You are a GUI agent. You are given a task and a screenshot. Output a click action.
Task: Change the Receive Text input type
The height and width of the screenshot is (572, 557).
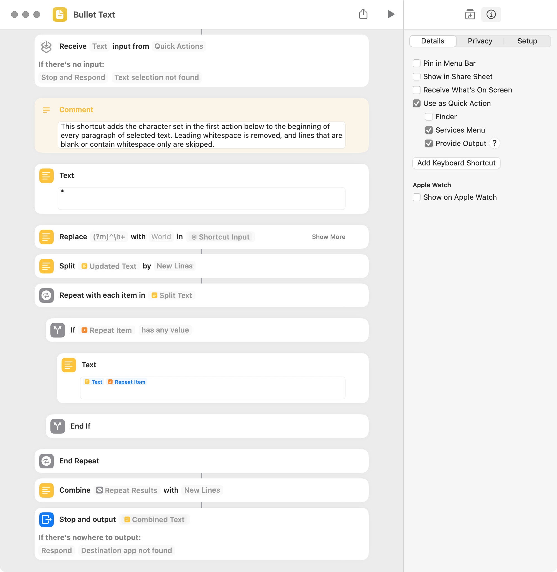[x=99, y=46]
